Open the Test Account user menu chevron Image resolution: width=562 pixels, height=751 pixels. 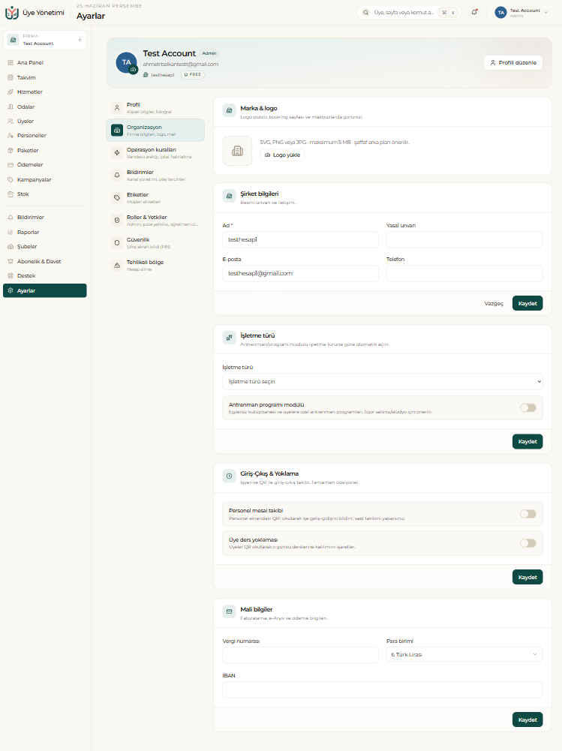pos(545,13)
